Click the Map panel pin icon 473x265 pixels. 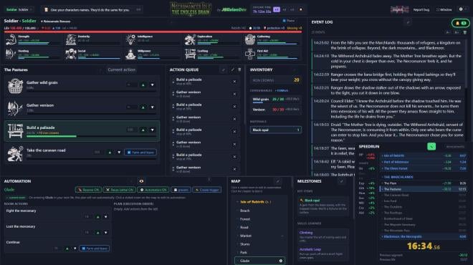tap(278, 181)
